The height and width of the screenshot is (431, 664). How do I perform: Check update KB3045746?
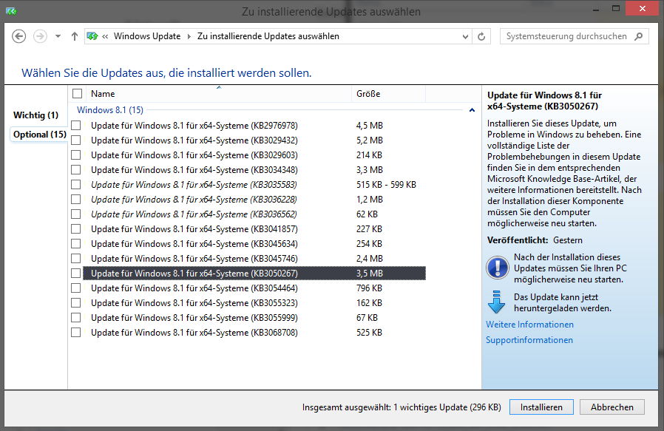click(76, 258)
